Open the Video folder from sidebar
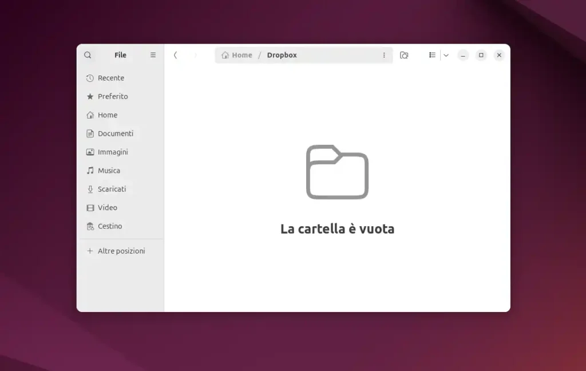The image size is (586, 371). tap(107, 207)
